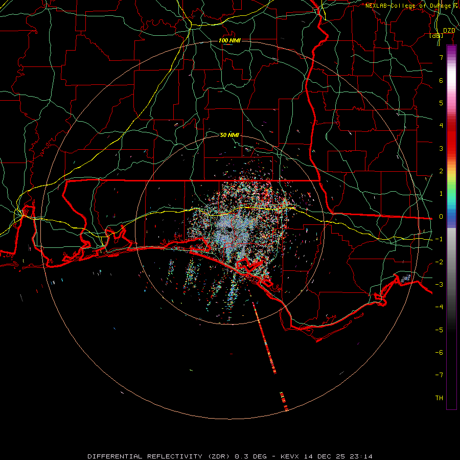Click the "DZD" product label above scale

pyautogui.click(x=449, y=31)
